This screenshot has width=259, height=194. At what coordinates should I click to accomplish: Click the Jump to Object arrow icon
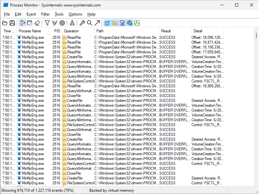tap(97, 23)
